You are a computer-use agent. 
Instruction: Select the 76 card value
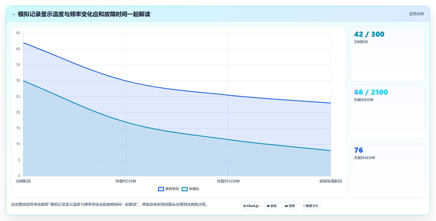pos(358,150)
